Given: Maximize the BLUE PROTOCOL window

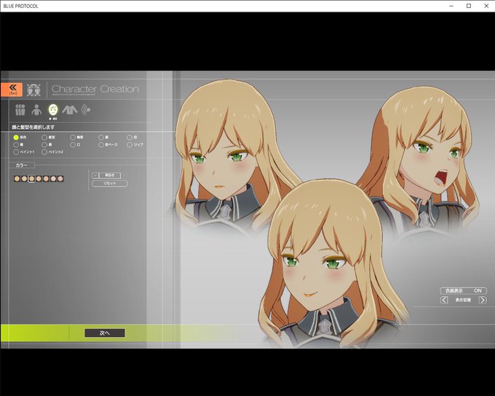Looking at the screenshot, I should [469, 6].
